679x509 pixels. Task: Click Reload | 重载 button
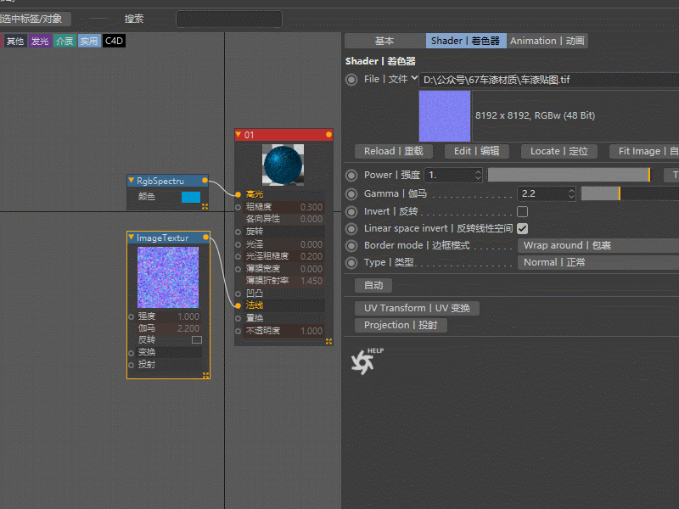click(394, 151)
